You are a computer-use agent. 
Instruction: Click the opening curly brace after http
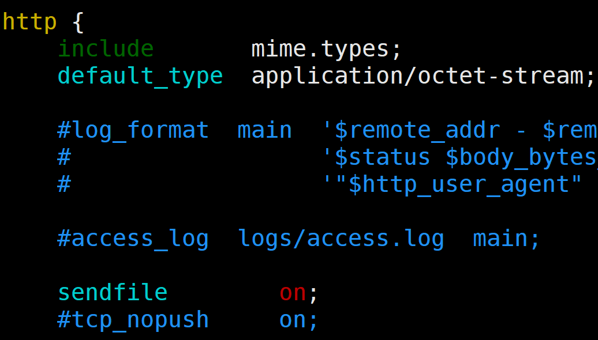point(79,22)
